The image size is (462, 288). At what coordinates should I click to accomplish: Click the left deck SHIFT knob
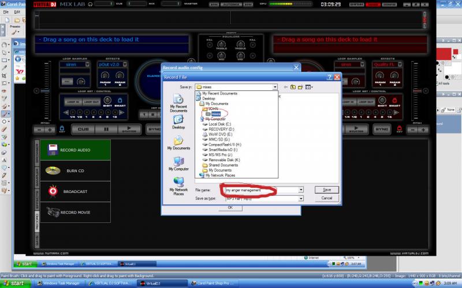[x=107, y=100]
